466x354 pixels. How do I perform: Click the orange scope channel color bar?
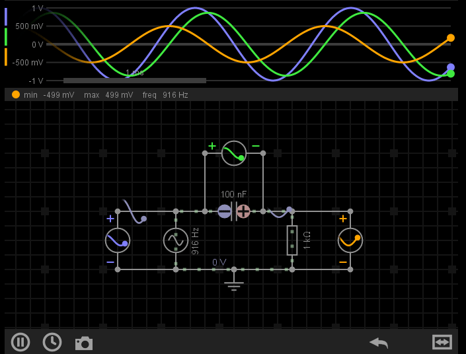(x=6, y=57)
